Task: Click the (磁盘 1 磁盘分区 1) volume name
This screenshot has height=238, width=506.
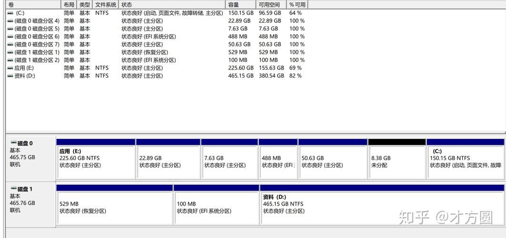Action: coord(37,52)
